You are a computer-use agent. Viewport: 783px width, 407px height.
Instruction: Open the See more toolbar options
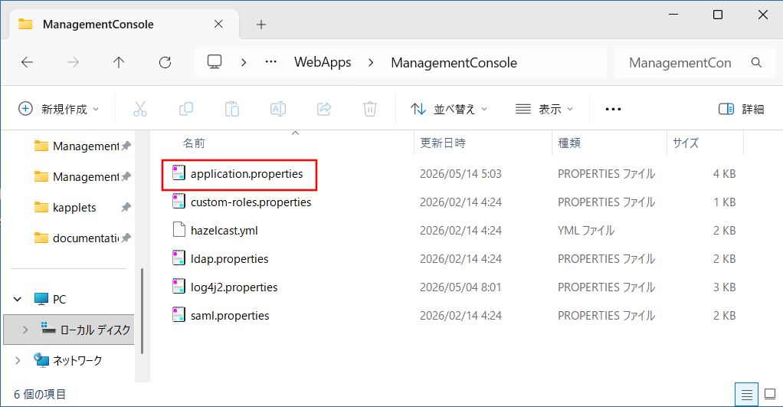pos(613,110)
